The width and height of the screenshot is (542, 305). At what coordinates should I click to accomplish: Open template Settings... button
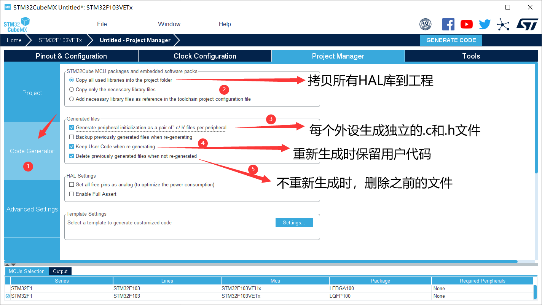pos(294,222)
